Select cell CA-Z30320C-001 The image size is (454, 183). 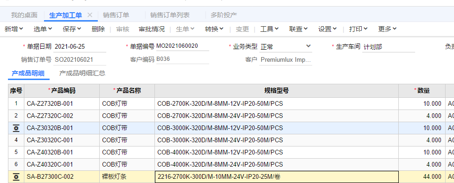coord(62,140)
